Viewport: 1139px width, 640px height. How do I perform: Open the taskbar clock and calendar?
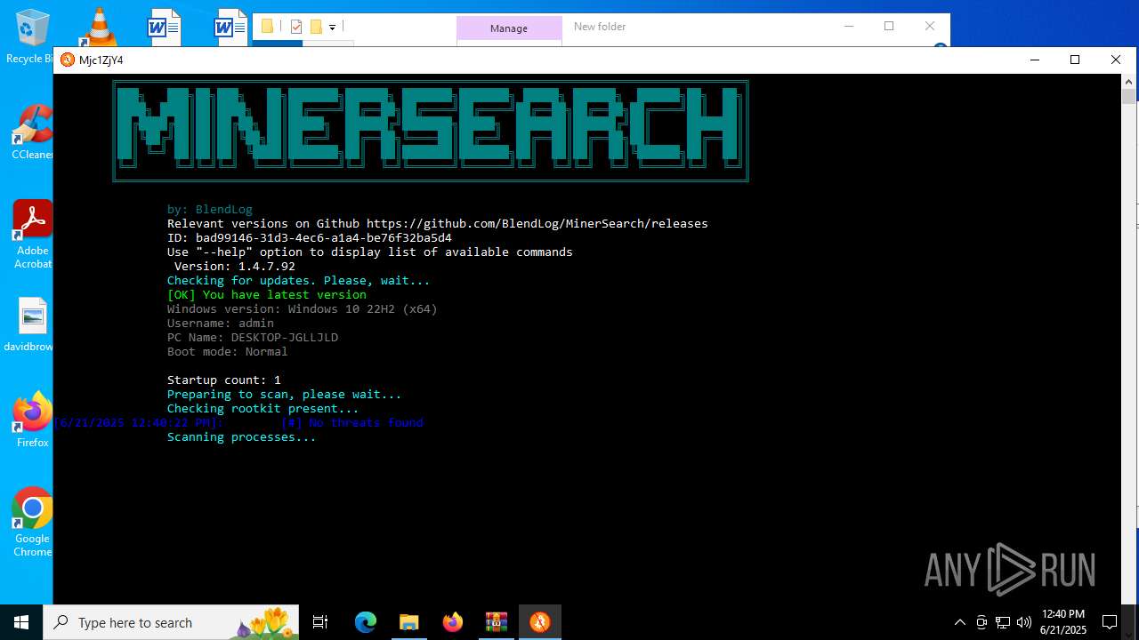click(x=1063, y=622)
